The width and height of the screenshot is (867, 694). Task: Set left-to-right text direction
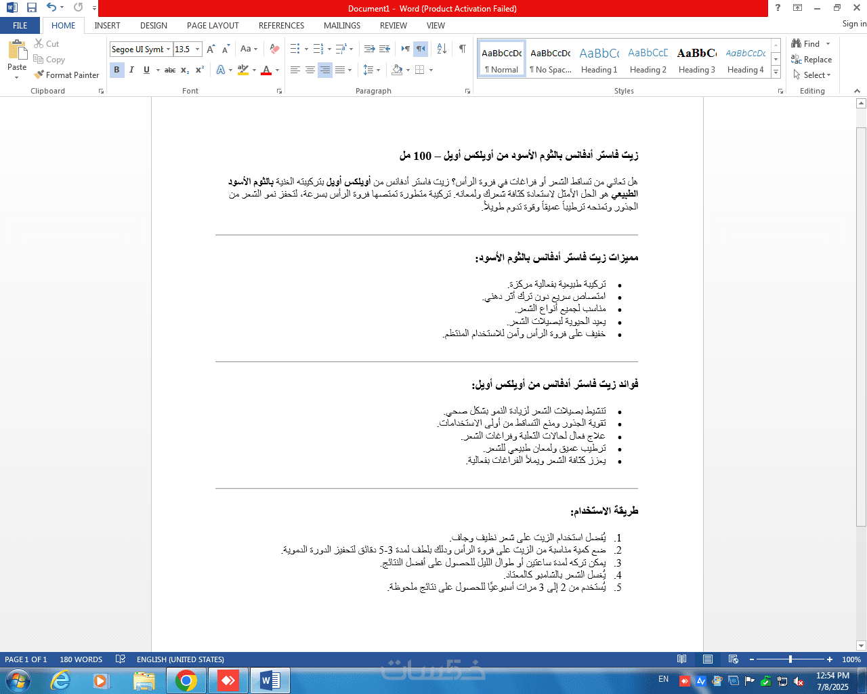405,49
